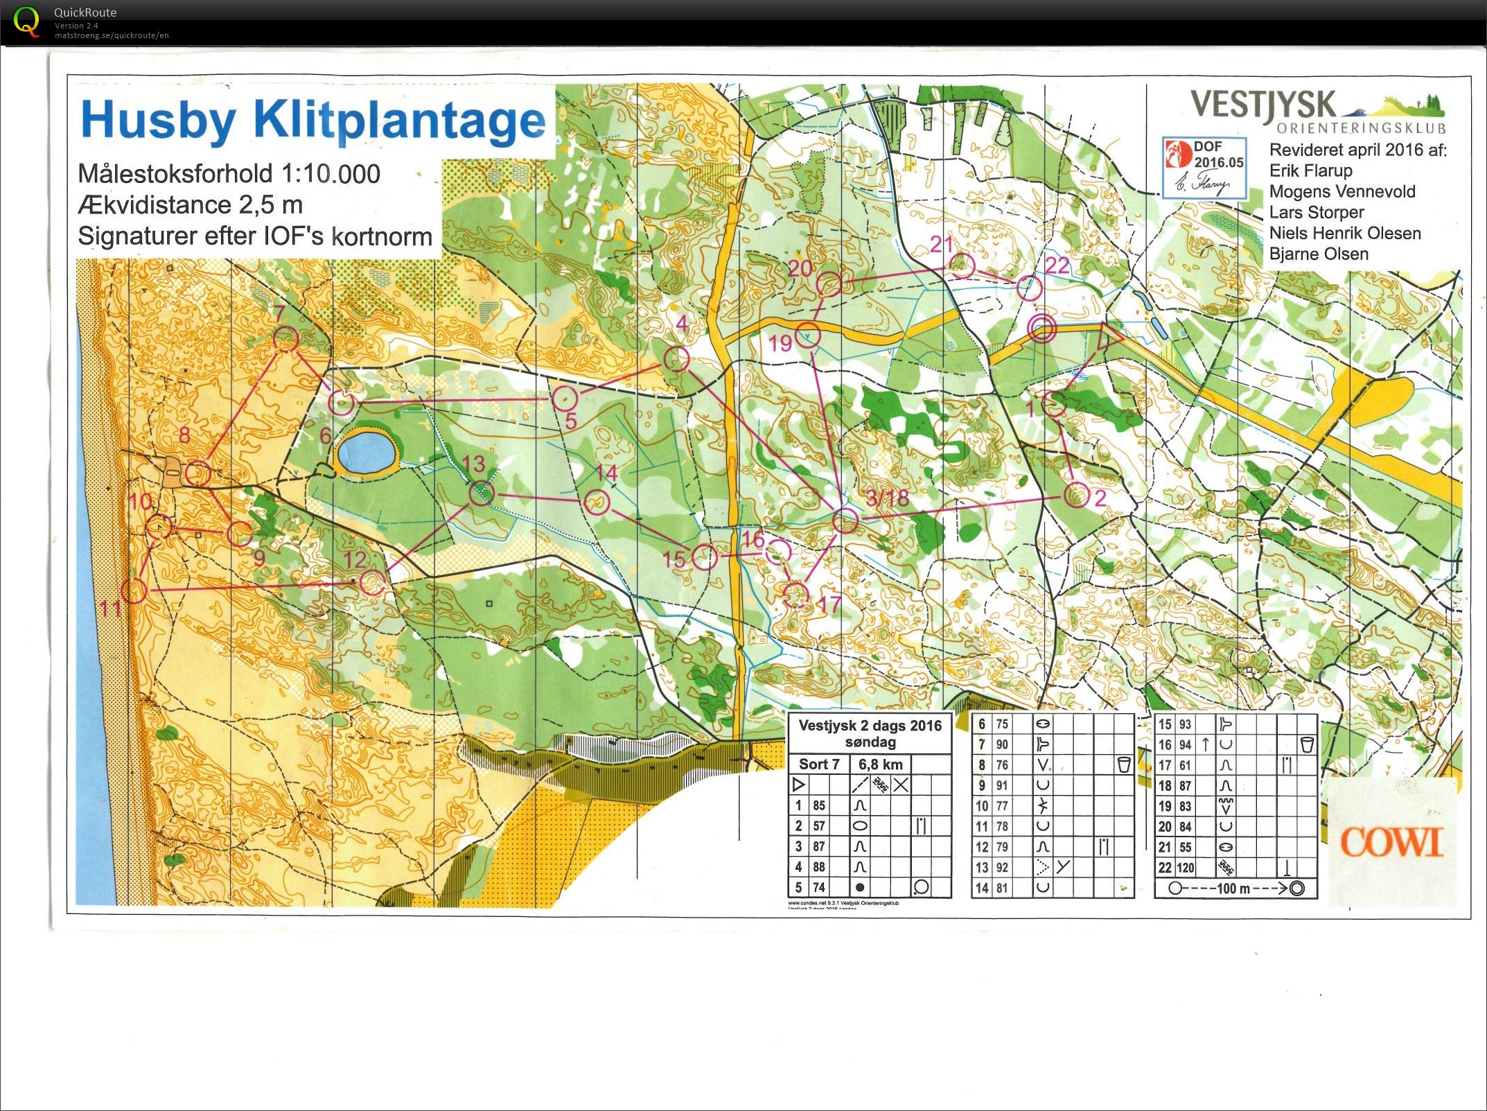Click control circle 5 on the map
The image size is (1487, 1111).
(565, 398)
